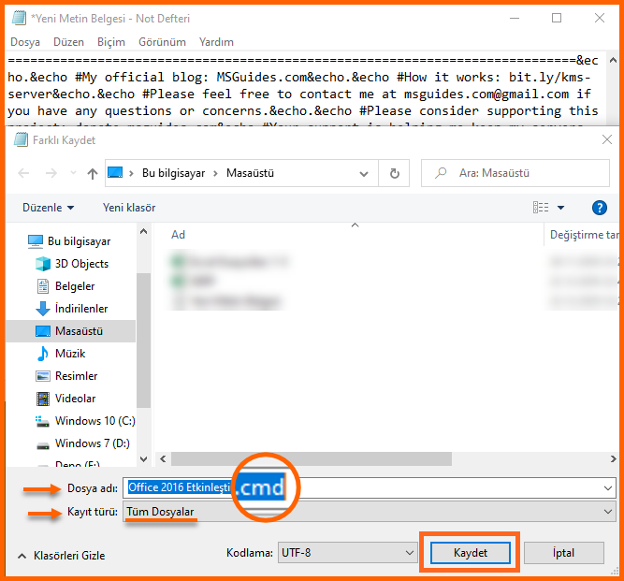624x581 pixels.
Task: Expand the Dosya adı dropdown arrow
Action: [x=608, y=487]
